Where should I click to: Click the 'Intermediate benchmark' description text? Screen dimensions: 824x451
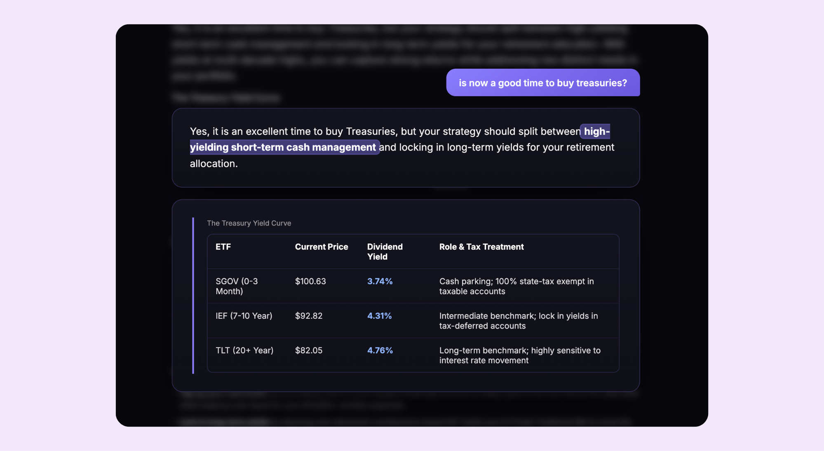coord(519,321)
